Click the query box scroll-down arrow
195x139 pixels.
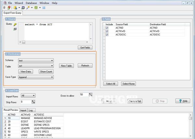click(91, 39)
